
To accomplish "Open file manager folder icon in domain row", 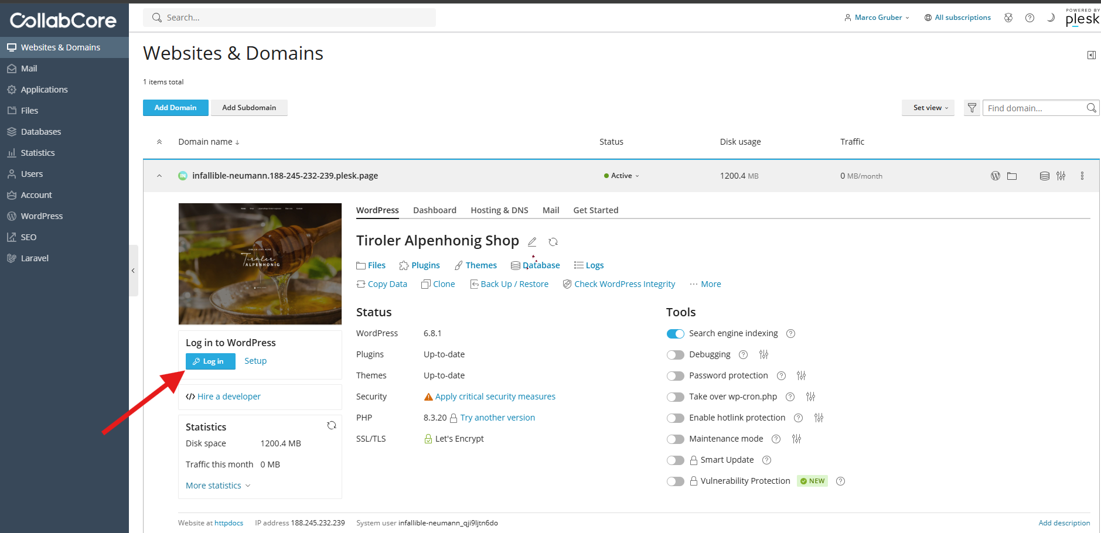I will [x=1012, y=176].
